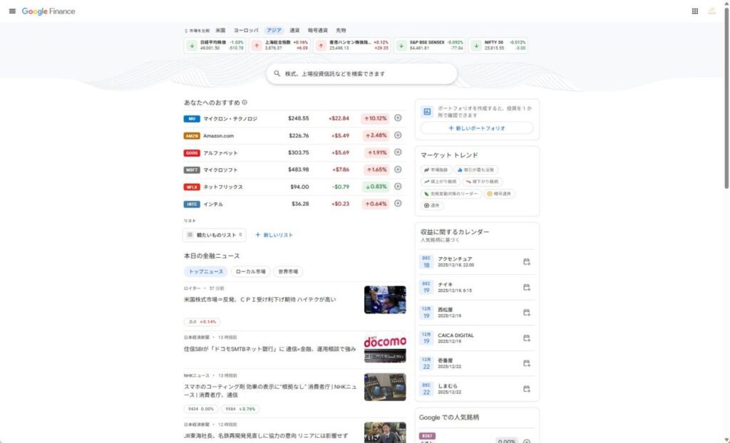Screen dimensions: 730x443
Task: Switch to the ヨーロッパ markets tab
Action: coord(246,31)
